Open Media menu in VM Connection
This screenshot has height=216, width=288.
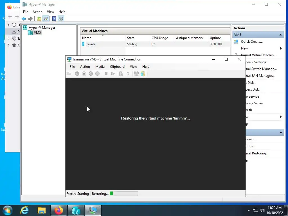[x=100, y=67]
